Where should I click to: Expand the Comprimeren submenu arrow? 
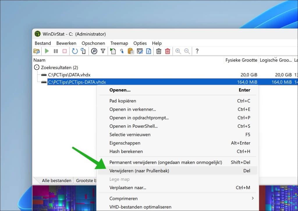click(253, 198)
